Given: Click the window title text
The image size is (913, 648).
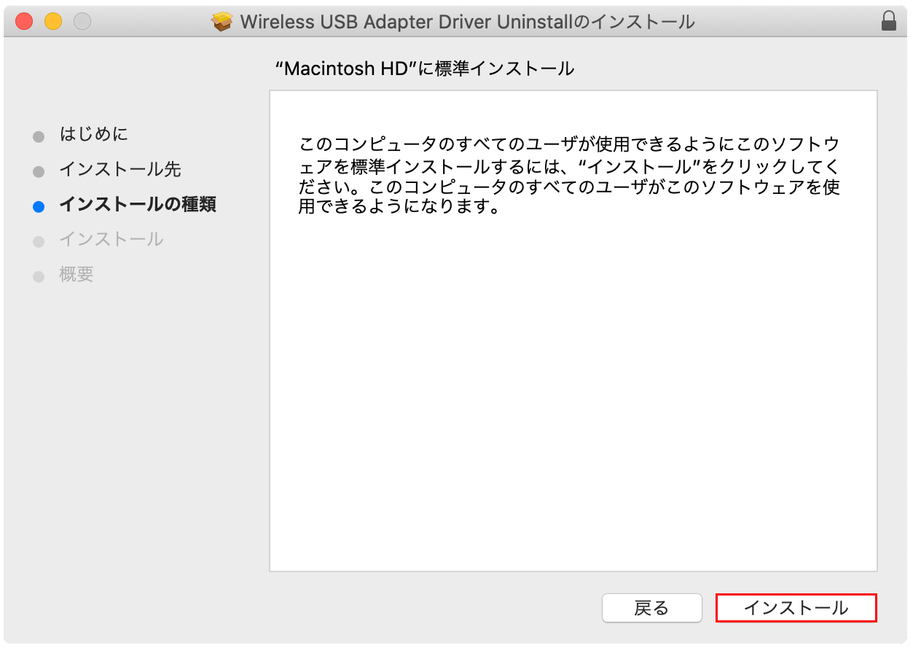Looking at the screenshot, I should click(x=467, y=22).
